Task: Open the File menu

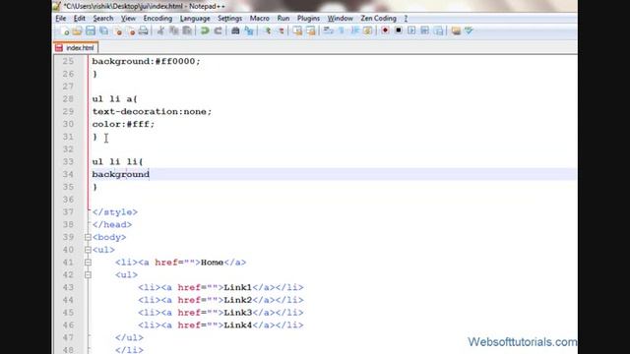Action: pos(61,18)
